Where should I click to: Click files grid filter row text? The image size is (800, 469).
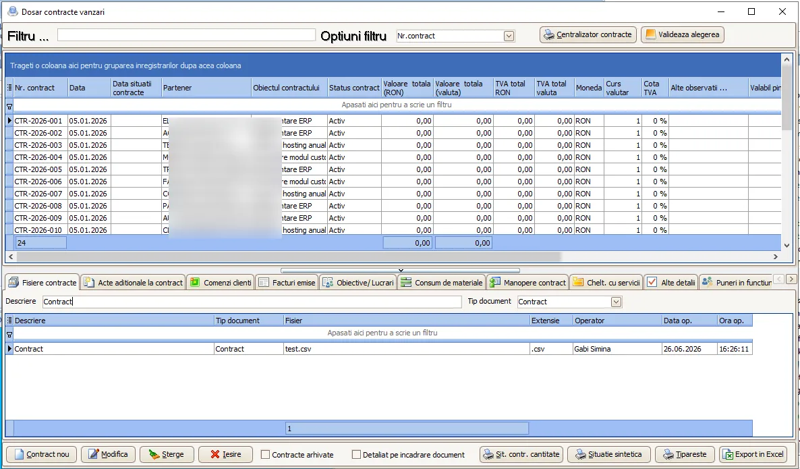point(382,333)
